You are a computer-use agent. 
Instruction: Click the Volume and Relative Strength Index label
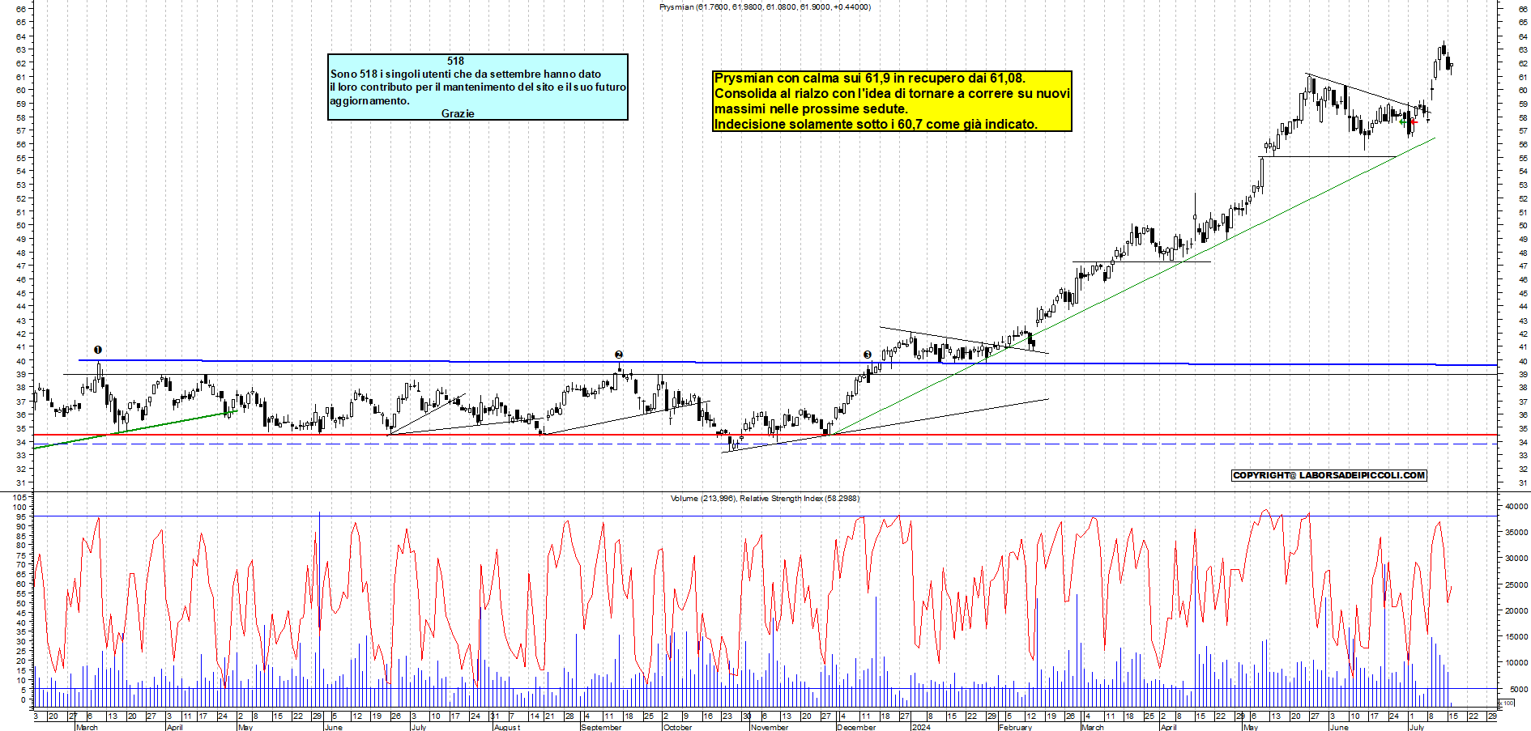[x=765, y=499]
